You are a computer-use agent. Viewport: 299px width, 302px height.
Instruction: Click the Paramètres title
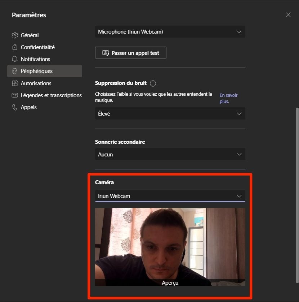point(29,15)
